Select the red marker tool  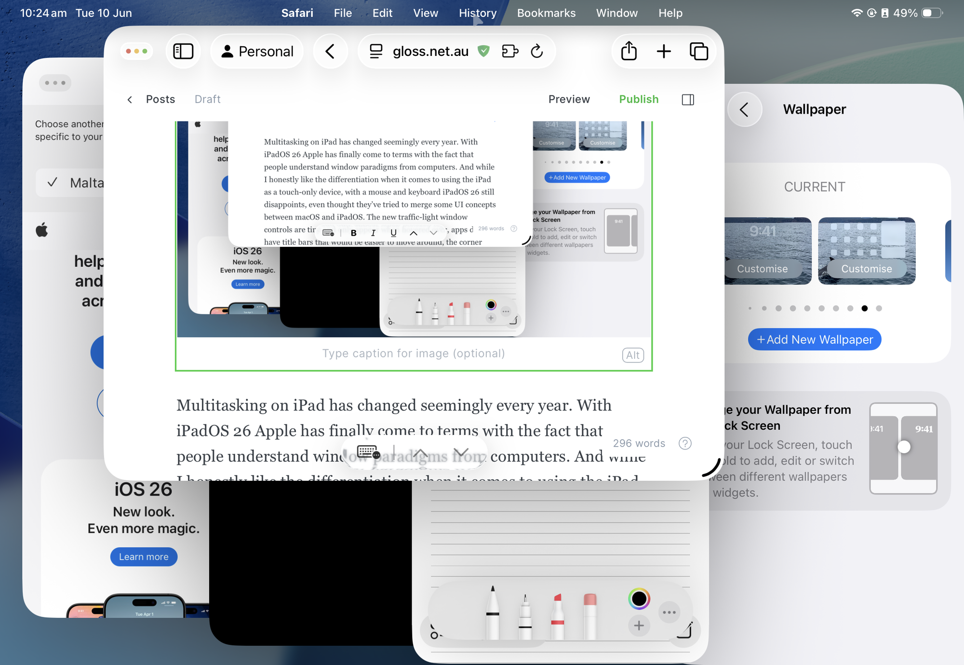click(558, 617)
